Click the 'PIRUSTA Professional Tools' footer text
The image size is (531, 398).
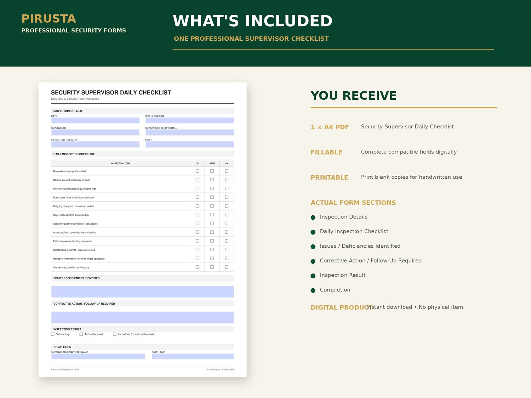point(65,369)
